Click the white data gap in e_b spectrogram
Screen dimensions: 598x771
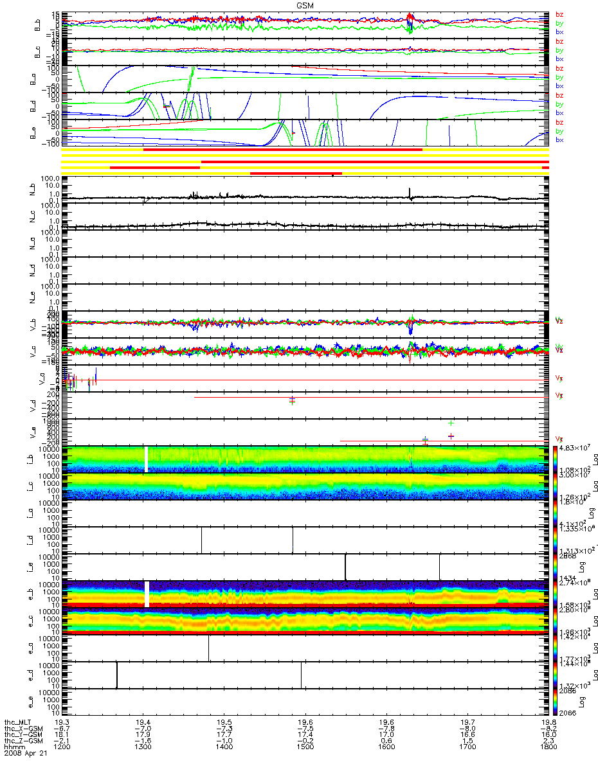pos(147,594)
